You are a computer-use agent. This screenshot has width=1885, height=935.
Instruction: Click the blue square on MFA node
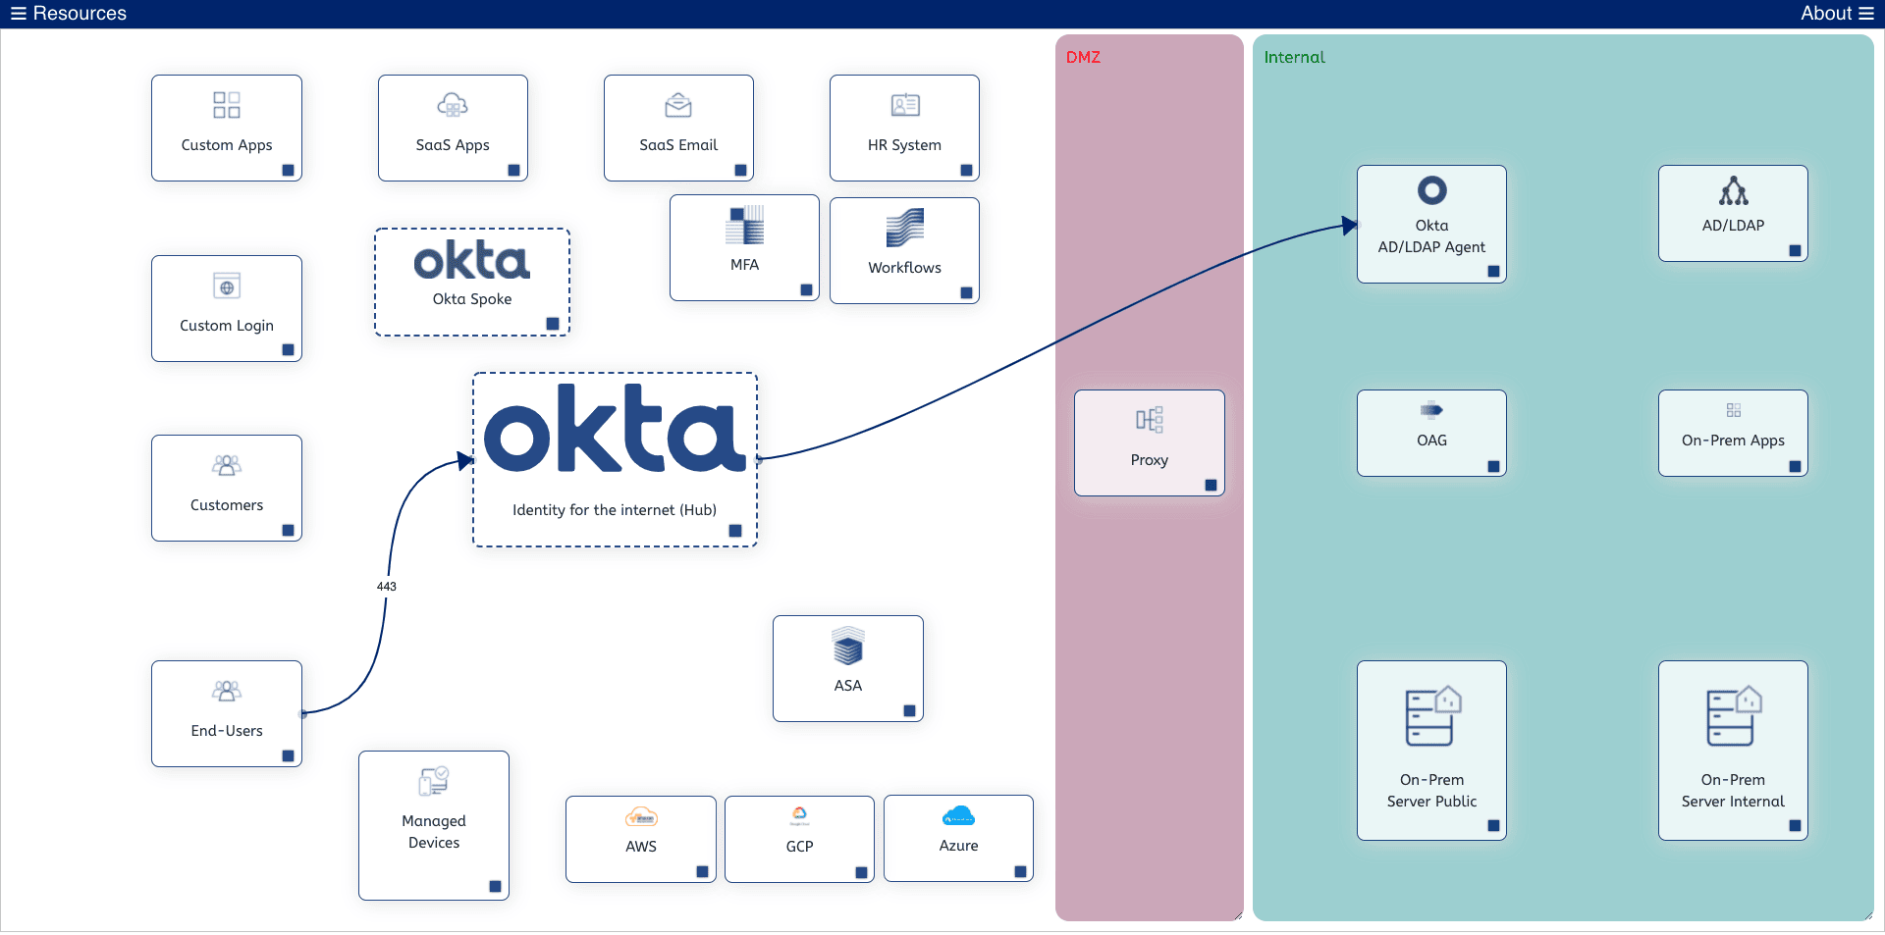coord(807,289)
